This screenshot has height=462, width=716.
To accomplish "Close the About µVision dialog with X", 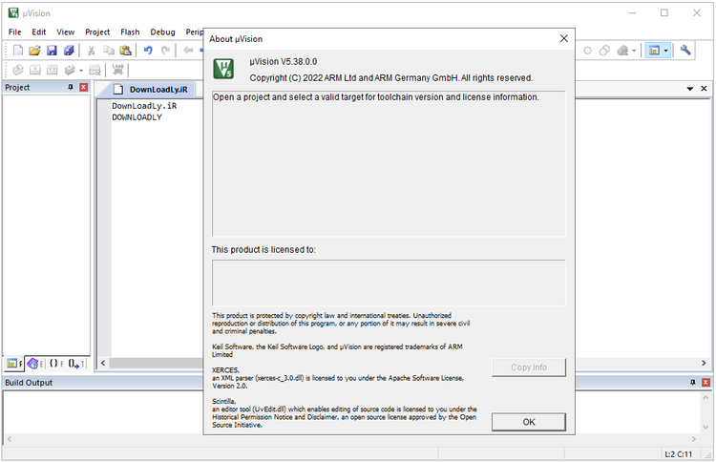I will (563, 39).
